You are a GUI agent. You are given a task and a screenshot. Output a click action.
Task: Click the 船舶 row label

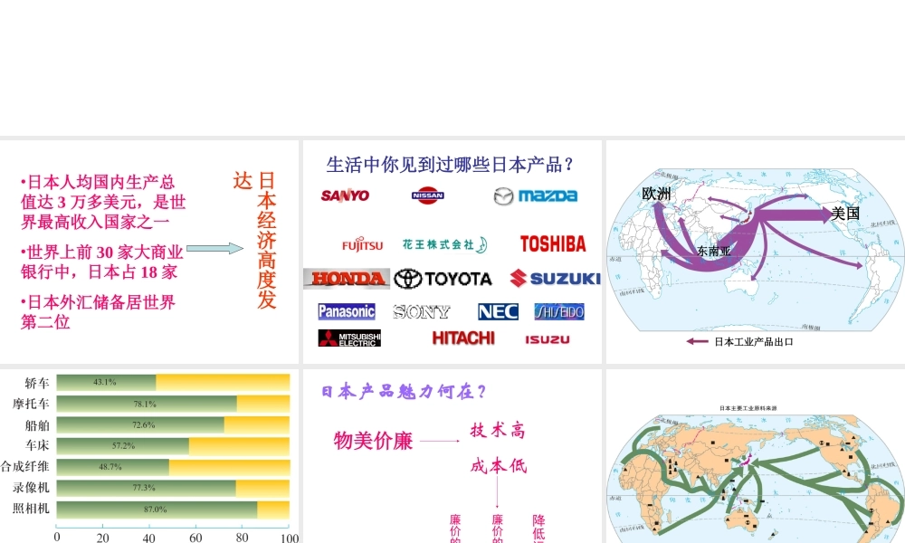coord(37,425)
